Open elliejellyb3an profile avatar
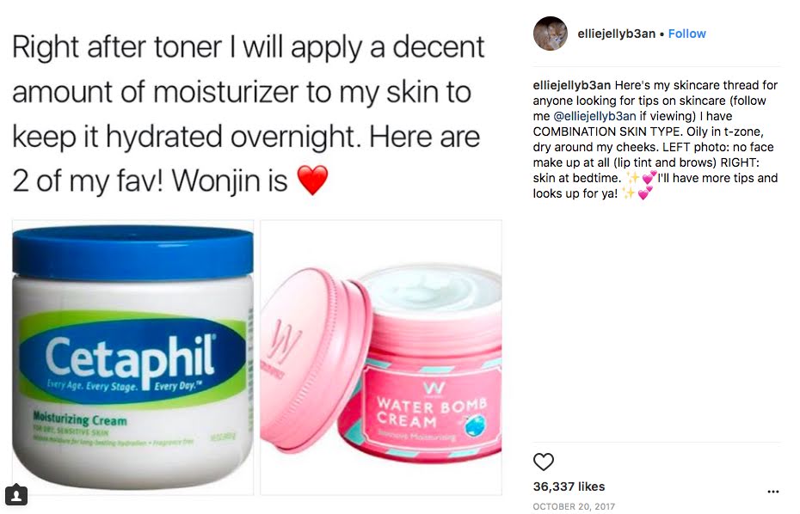 coord(550,34)
